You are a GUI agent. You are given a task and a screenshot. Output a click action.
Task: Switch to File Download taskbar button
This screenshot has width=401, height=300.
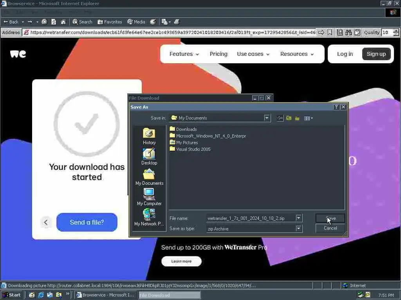(x=169, y=295)
